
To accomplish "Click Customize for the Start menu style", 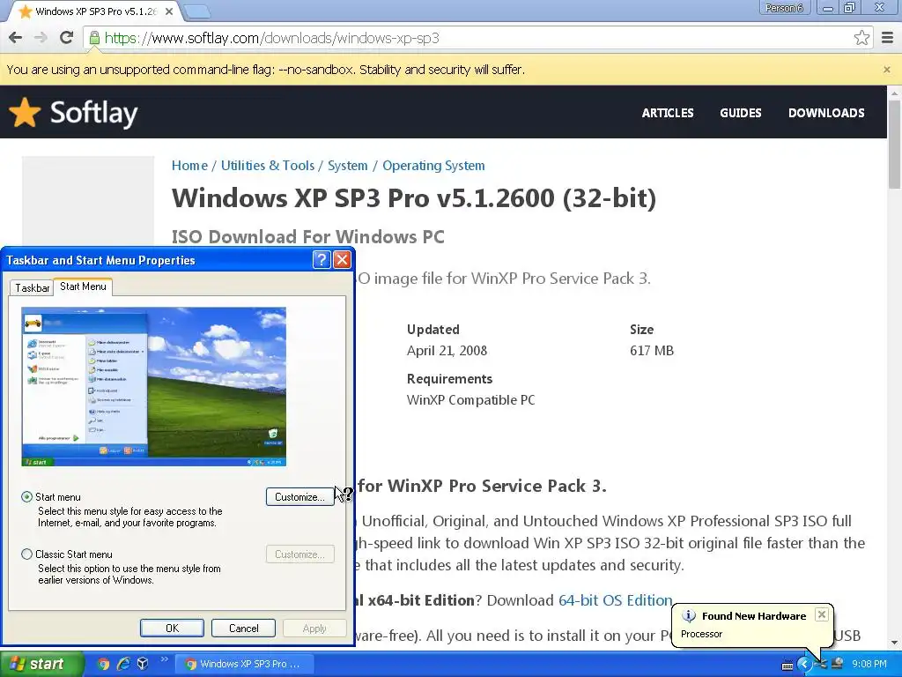I will tap(299, 497).
